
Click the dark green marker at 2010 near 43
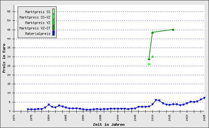152,33
